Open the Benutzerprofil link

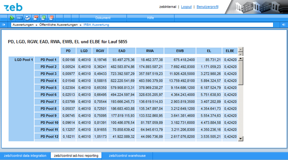207,7
